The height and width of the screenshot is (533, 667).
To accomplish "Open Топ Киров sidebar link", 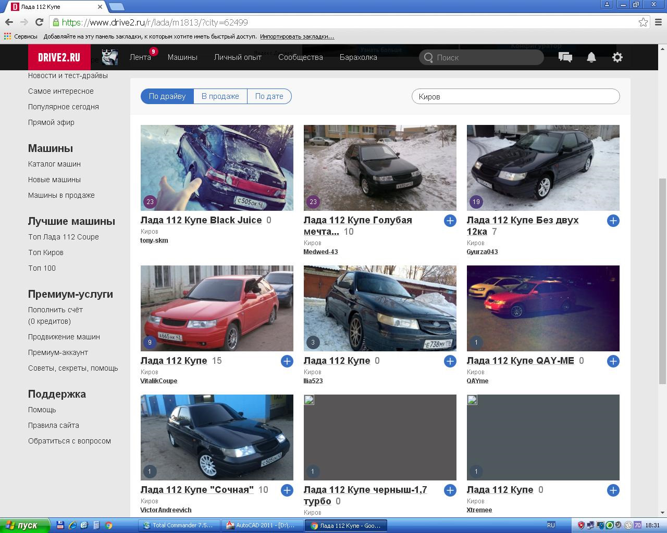I will [46, 252].
